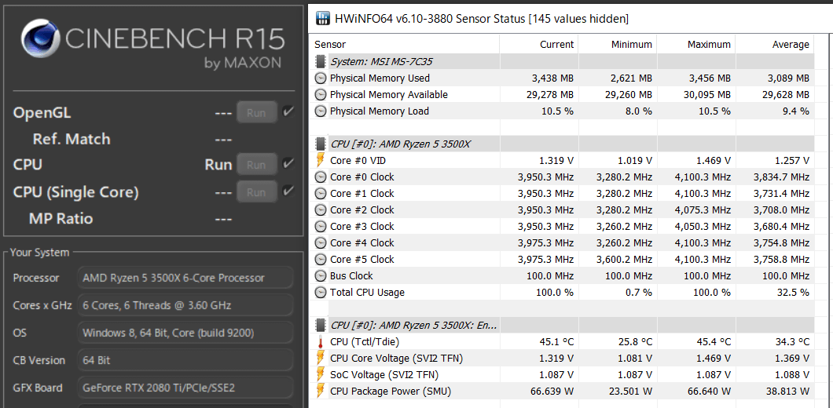Click the Bus Clock label
The height and width of the screenshot is (408, 833).
point(351,276)
